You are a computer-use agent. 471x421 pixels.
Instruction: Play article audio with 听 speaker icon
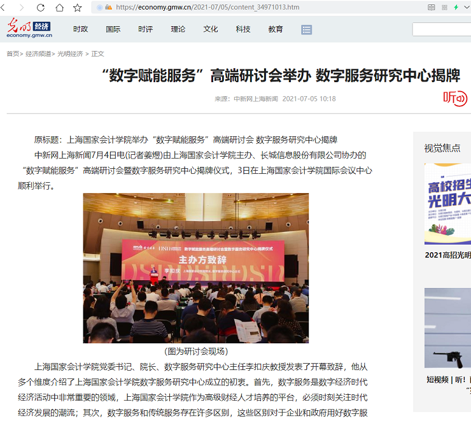click(455, 97)
